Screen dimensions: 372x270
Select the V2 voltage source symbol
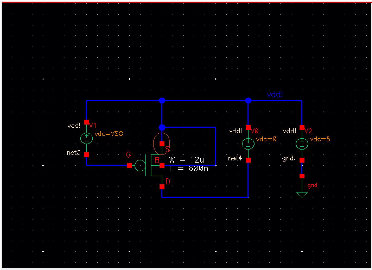click(302, 144)
